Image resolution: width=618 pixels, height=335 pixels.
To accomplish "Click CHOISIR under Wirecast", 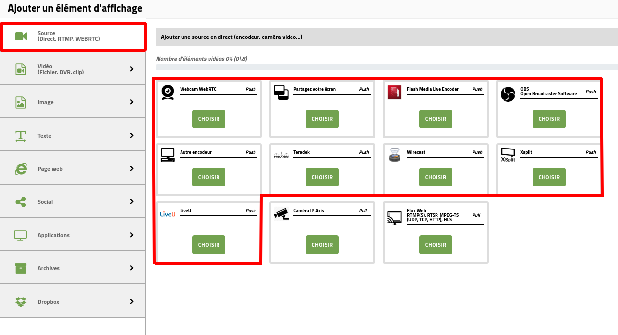I will [x=436, y=177].
